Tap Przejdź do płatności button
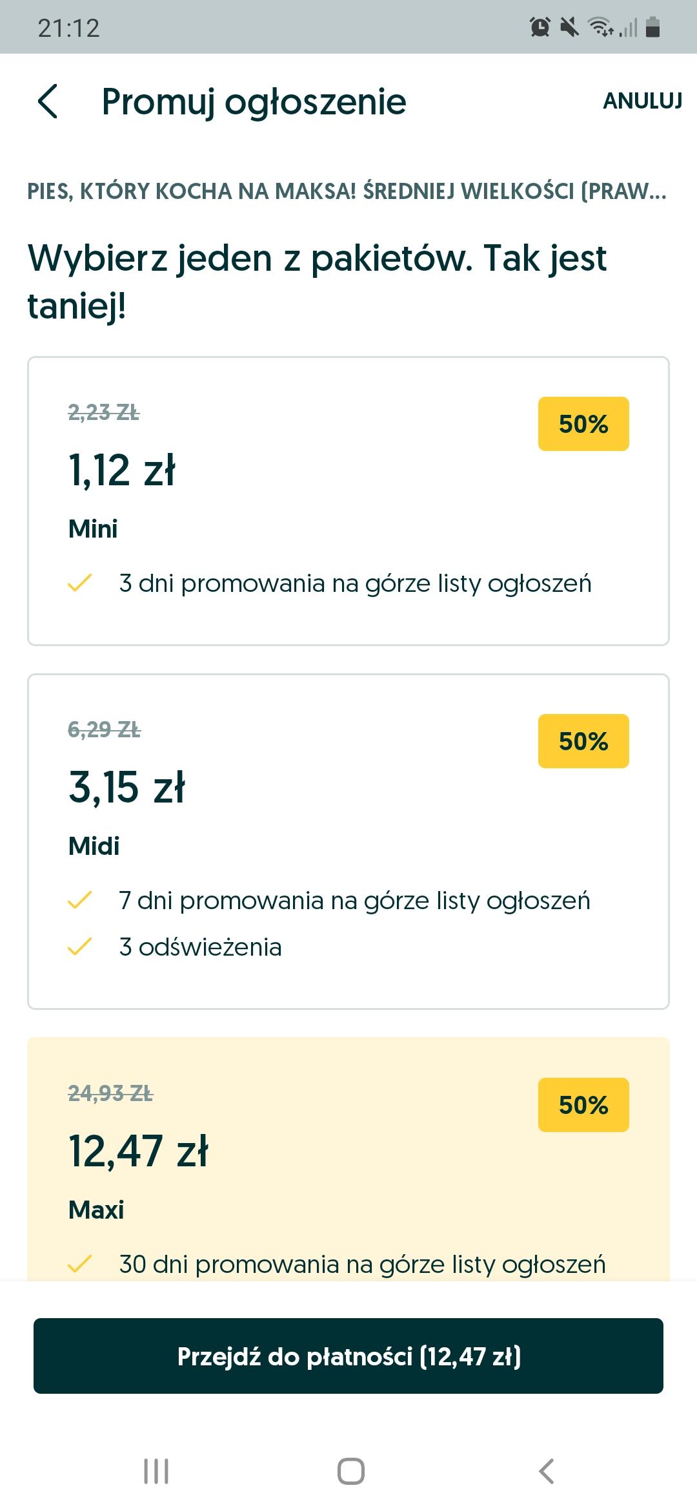697x1512 pixels. pyautogui.click(x=348, y=1356)
